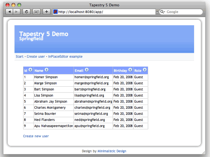Open the Start navigation link

click(x=19, y=57)
